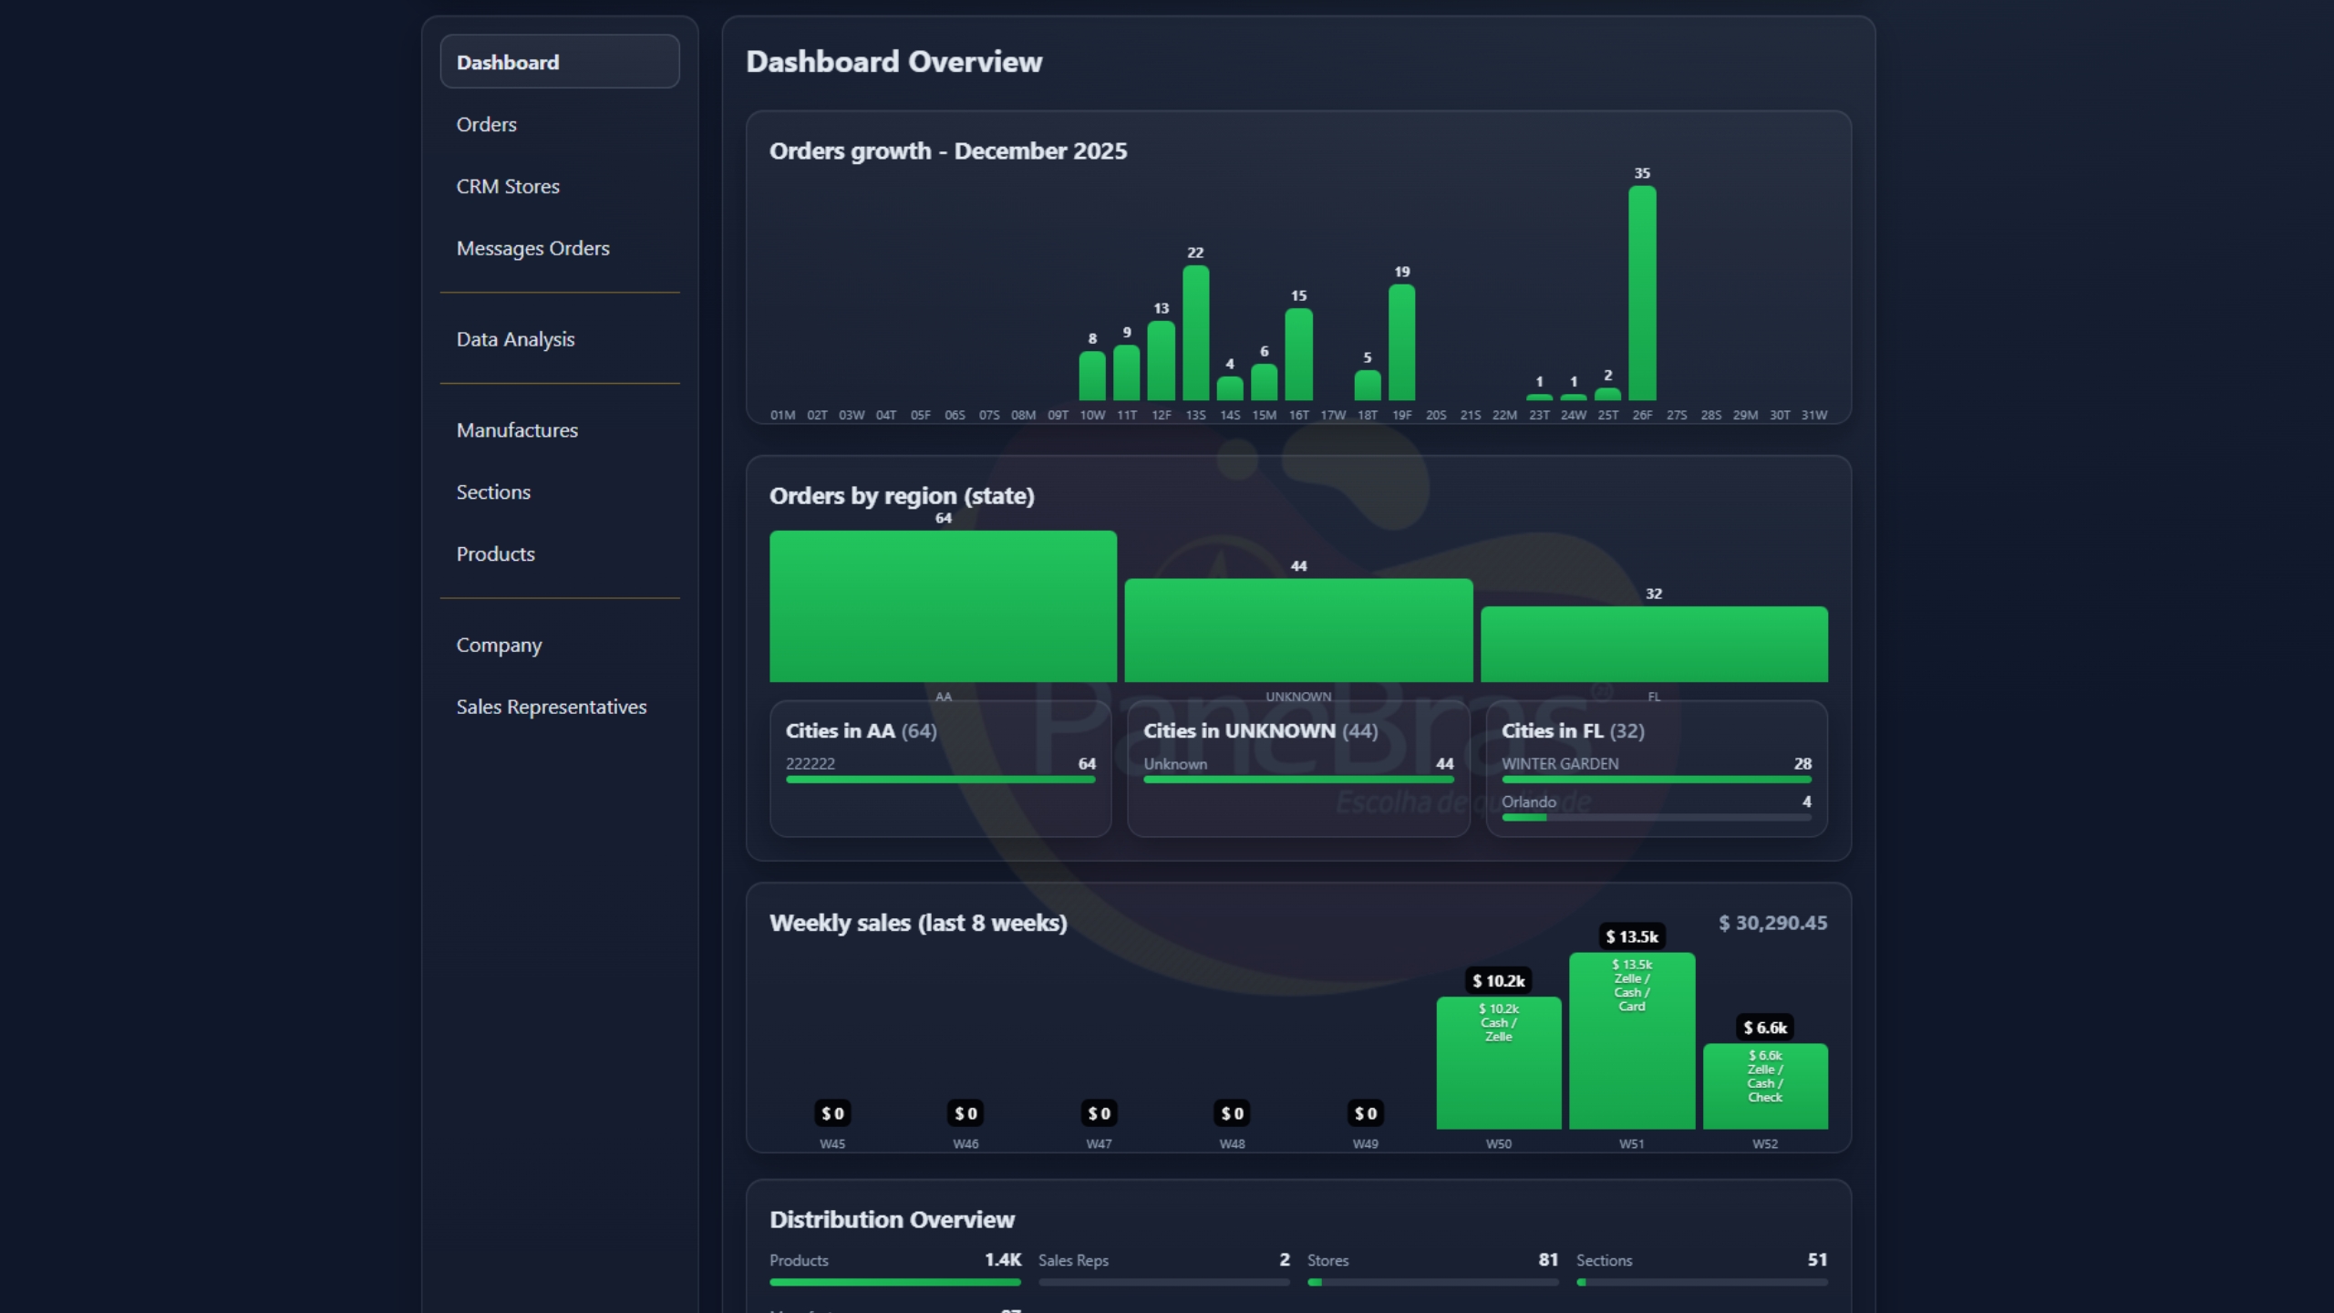Screen dimensions: 2334x1313
Task: Click the Products distribution progress bar
Action: [x=894, y=1282]
